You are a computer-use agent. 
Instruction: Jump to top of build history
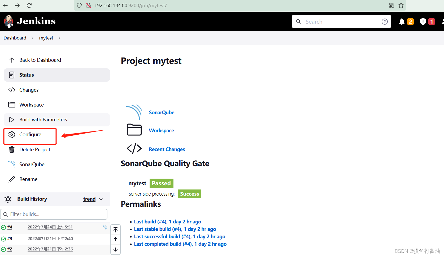tap(115, 230)
